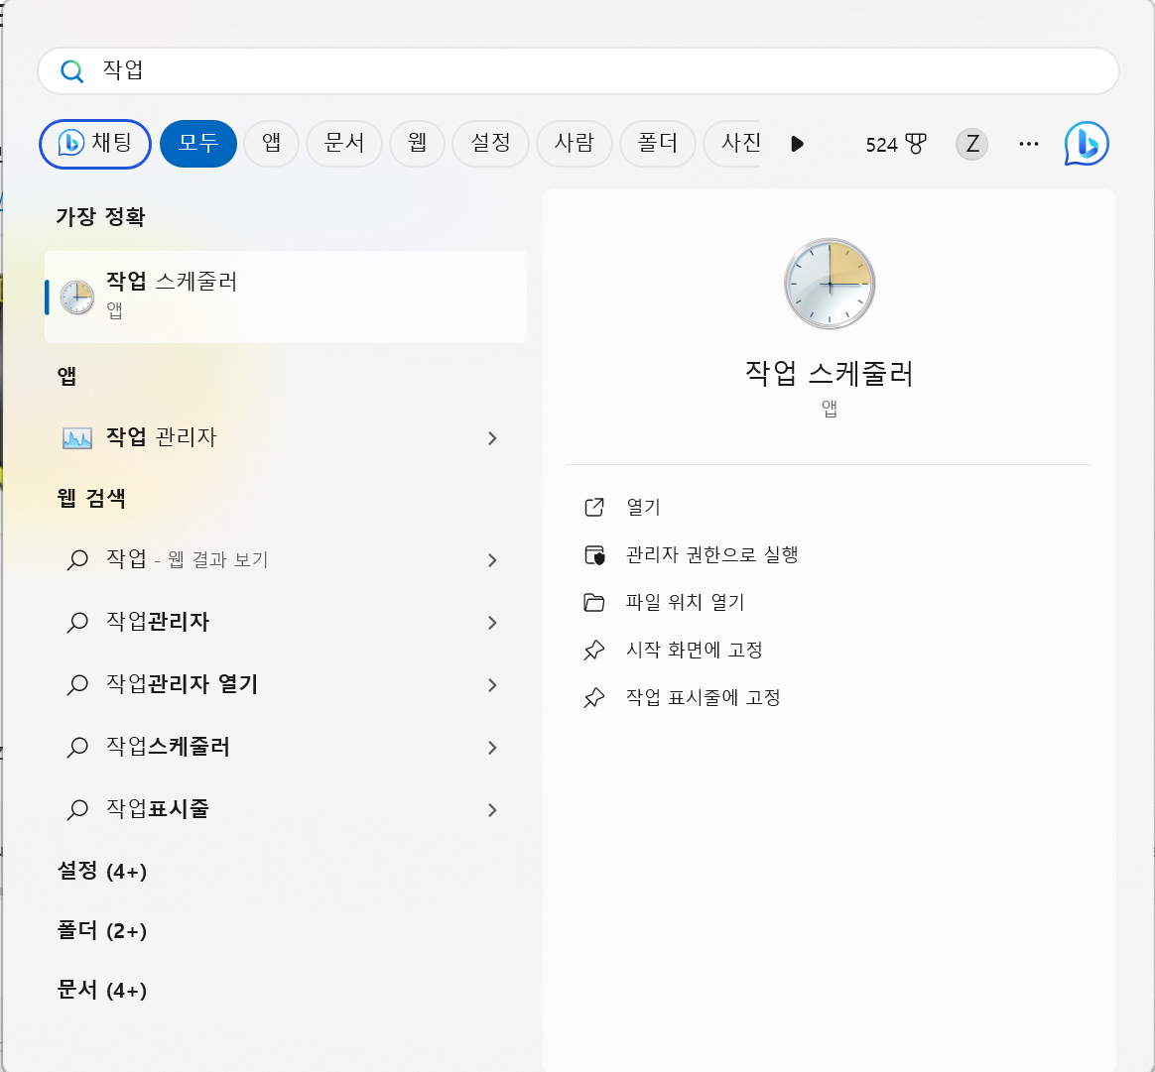Show more filter tabs with the arrow
This screenshot has height=1072, width=1155.
click(x=796, y=144)
